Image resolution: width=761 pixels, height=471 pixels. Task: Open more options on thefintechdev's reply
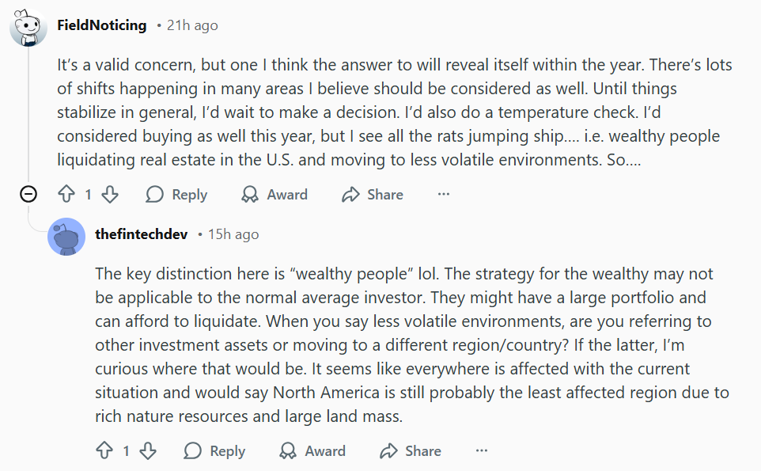(482, 451)
